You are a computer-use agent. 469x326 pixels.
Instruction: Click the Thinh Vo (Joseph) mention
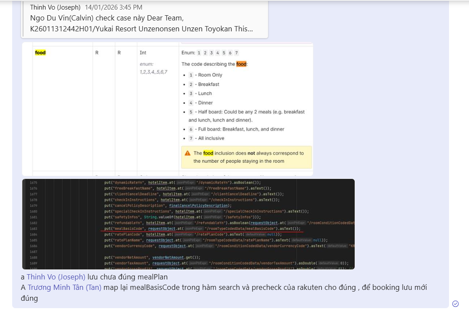point(56,277)
